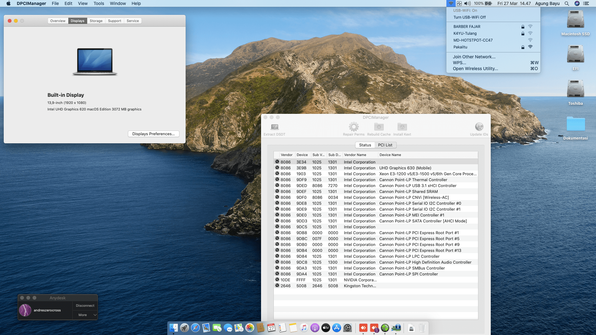Choose Join Other Network menu item
The height and width of the screenshot is (335, 596).
pyautogui.click(x=474, y=57)
